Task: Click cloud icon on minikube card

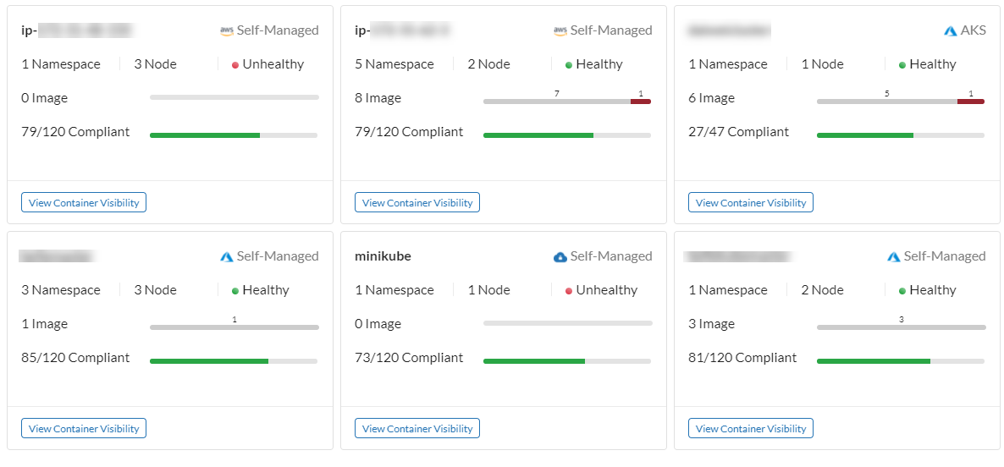Action: pyautogui.click(x=560, y=256)
